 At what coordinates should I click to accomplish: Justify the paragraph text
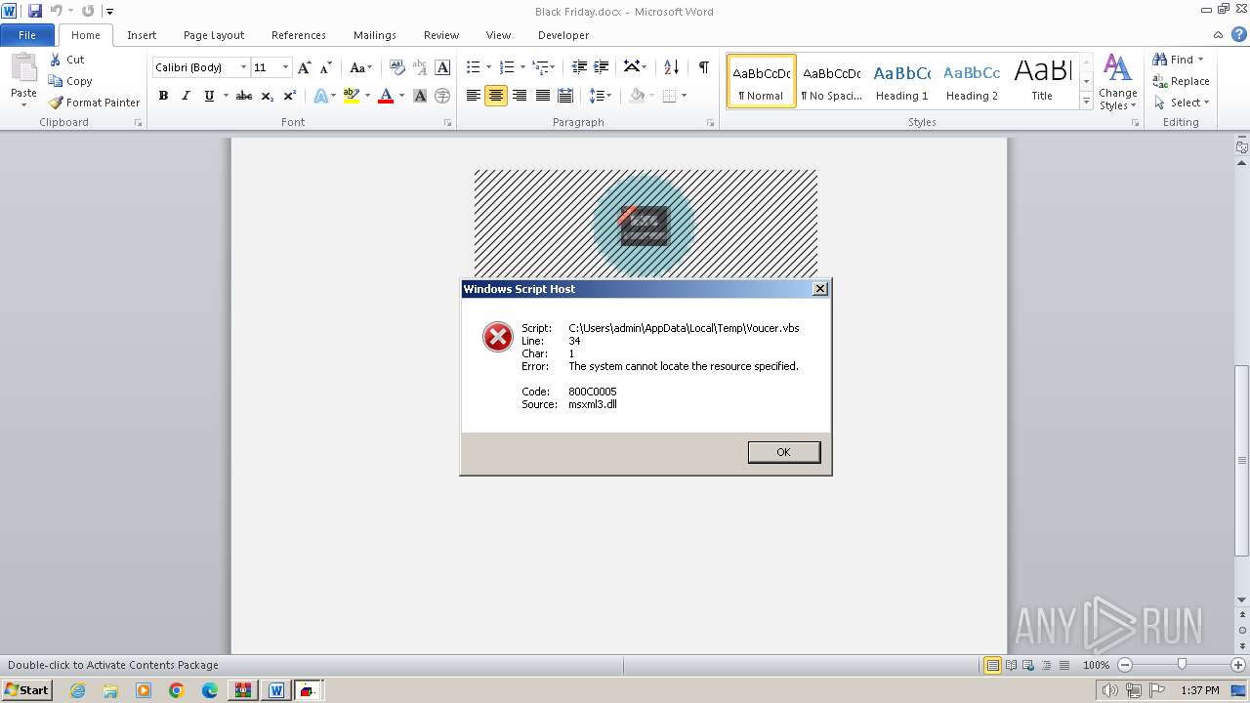[542, 96]
